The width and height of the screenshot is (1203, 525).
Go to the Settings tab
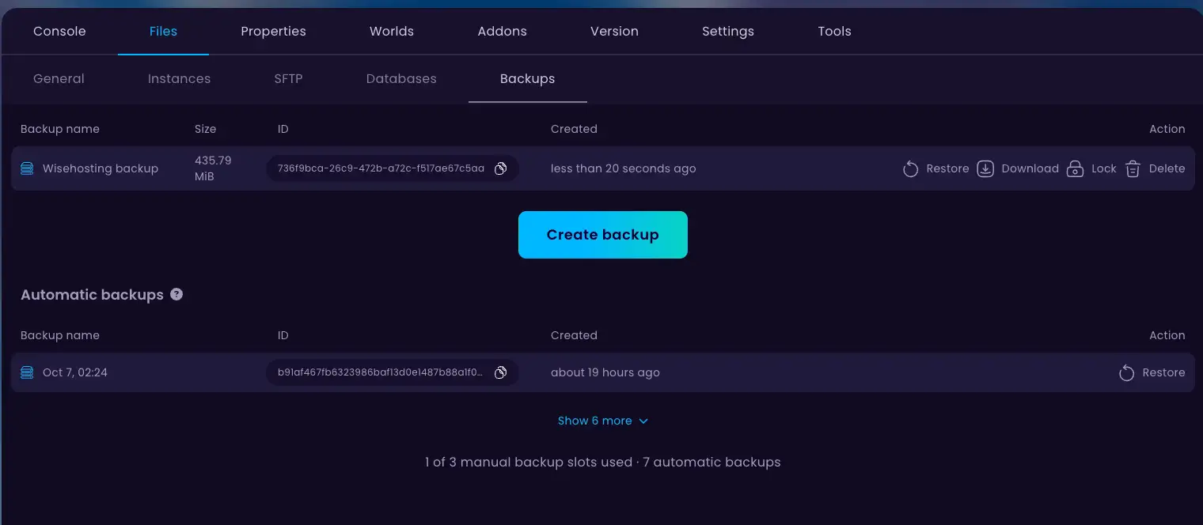click(x=728, y=32)
